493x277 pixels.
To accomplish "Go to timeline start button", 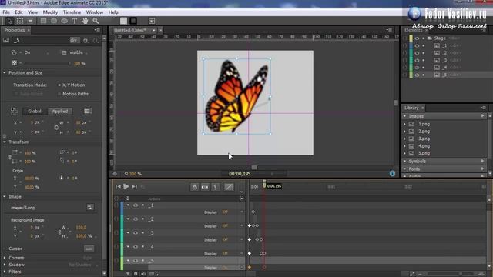I will pos(118,186).
